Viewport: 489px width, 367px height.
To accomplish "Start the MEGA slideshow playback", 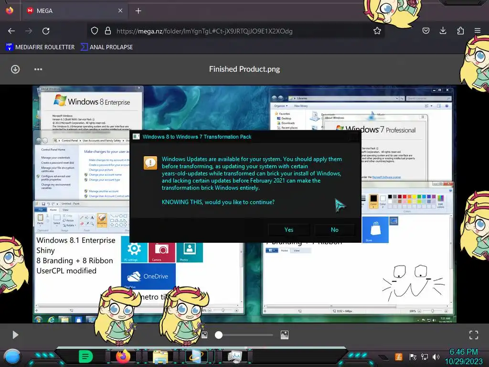I will pos(15,335).
